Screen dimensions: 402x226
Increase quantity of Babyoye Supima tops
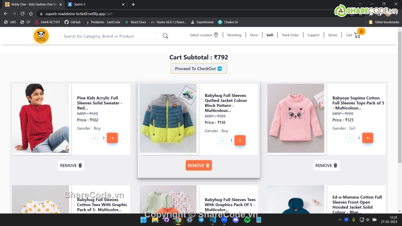(367, 138)
